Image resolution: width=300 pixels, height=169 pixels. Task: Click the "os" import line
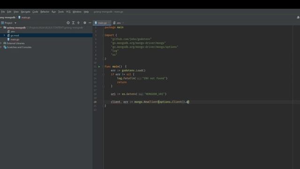point(114,55)
